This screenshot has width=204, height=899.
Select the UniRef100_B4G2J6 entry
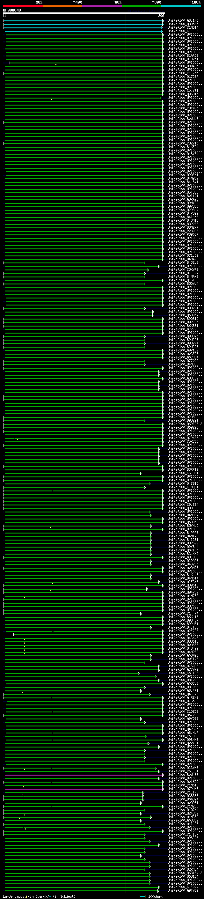tap(183, 263)
